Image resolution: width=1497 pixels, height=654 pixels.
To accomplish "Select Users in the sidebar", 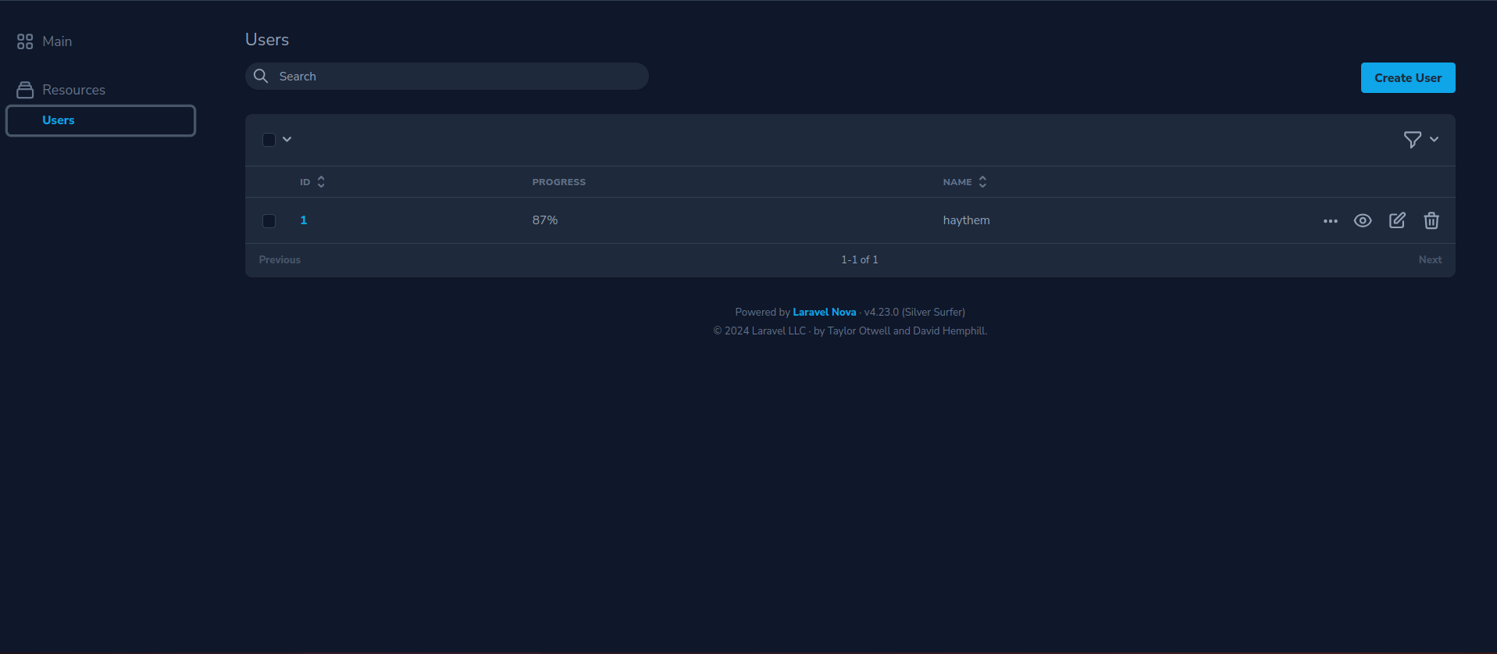I will tap(59, 120).
